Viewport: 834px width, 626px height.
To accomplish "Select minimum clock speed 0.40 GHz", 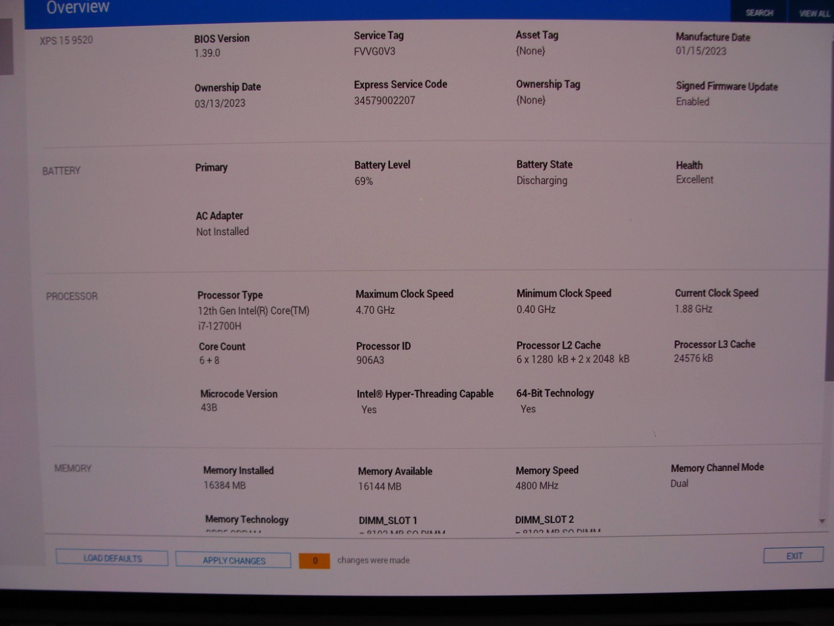I will (536, 309).
